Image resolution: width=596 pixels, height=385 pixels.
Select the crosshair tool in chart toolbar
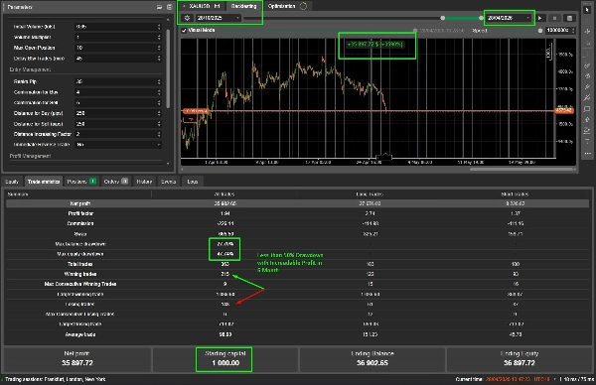tap(587, 32)
